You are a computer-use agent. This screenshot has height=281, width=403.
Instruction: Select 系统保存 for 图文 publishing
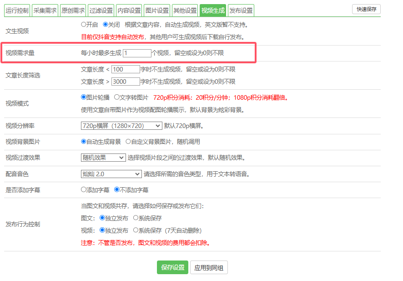coord(136,219)
